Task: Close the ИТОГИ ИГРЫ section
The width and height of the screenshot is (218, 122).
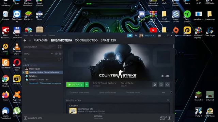Action: (168, 100)
